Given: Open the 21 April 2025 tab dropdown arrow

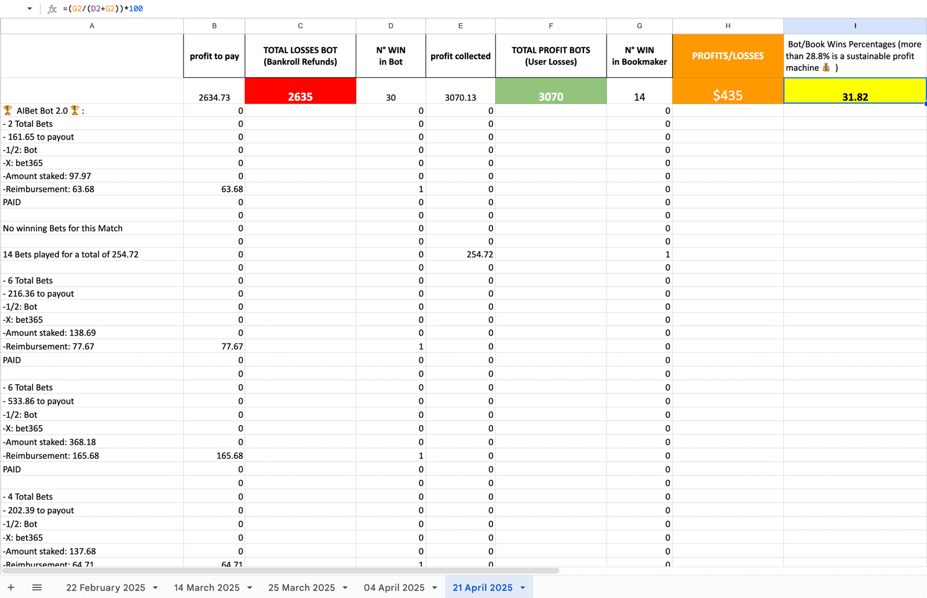Looking at the screenshot, I should coord(523,588).
